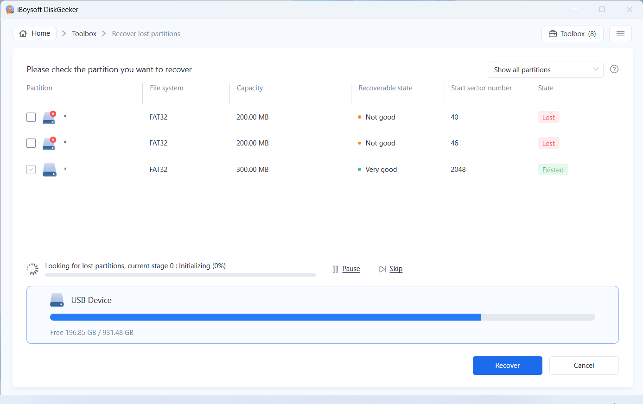Click the Free 196.85 GB / 931.48 GB text
Viewport: 643px width, 404px height.
coord(92,333)
